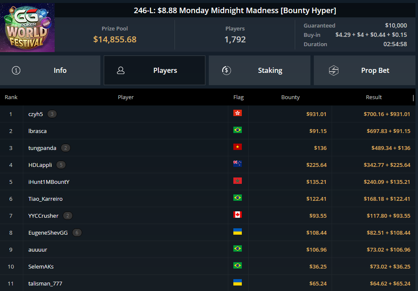Click the Monday Midnight Madness tournament title
This screenshot has width=418, height=291.
235,11
